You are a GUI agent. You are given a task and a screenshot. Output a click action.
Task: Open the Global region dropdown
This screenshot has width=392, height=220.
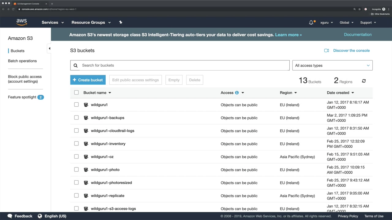click(346, 22)
